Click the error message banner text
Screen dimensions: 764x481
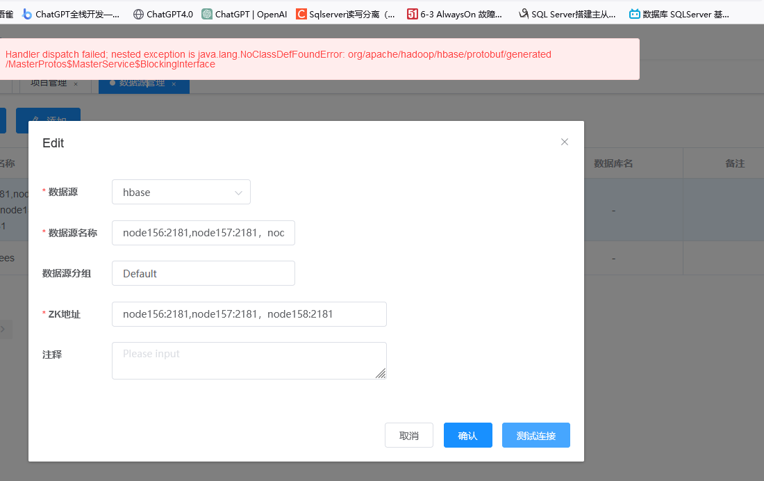click(x=279, y=59)
